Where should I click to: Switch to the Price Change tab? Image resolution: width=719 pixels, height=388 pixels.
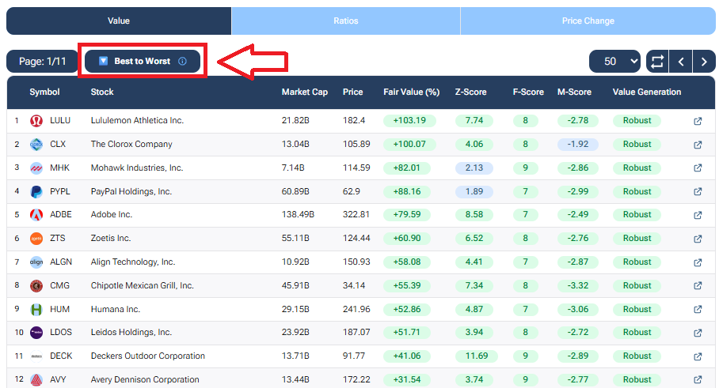coord(588,21)
